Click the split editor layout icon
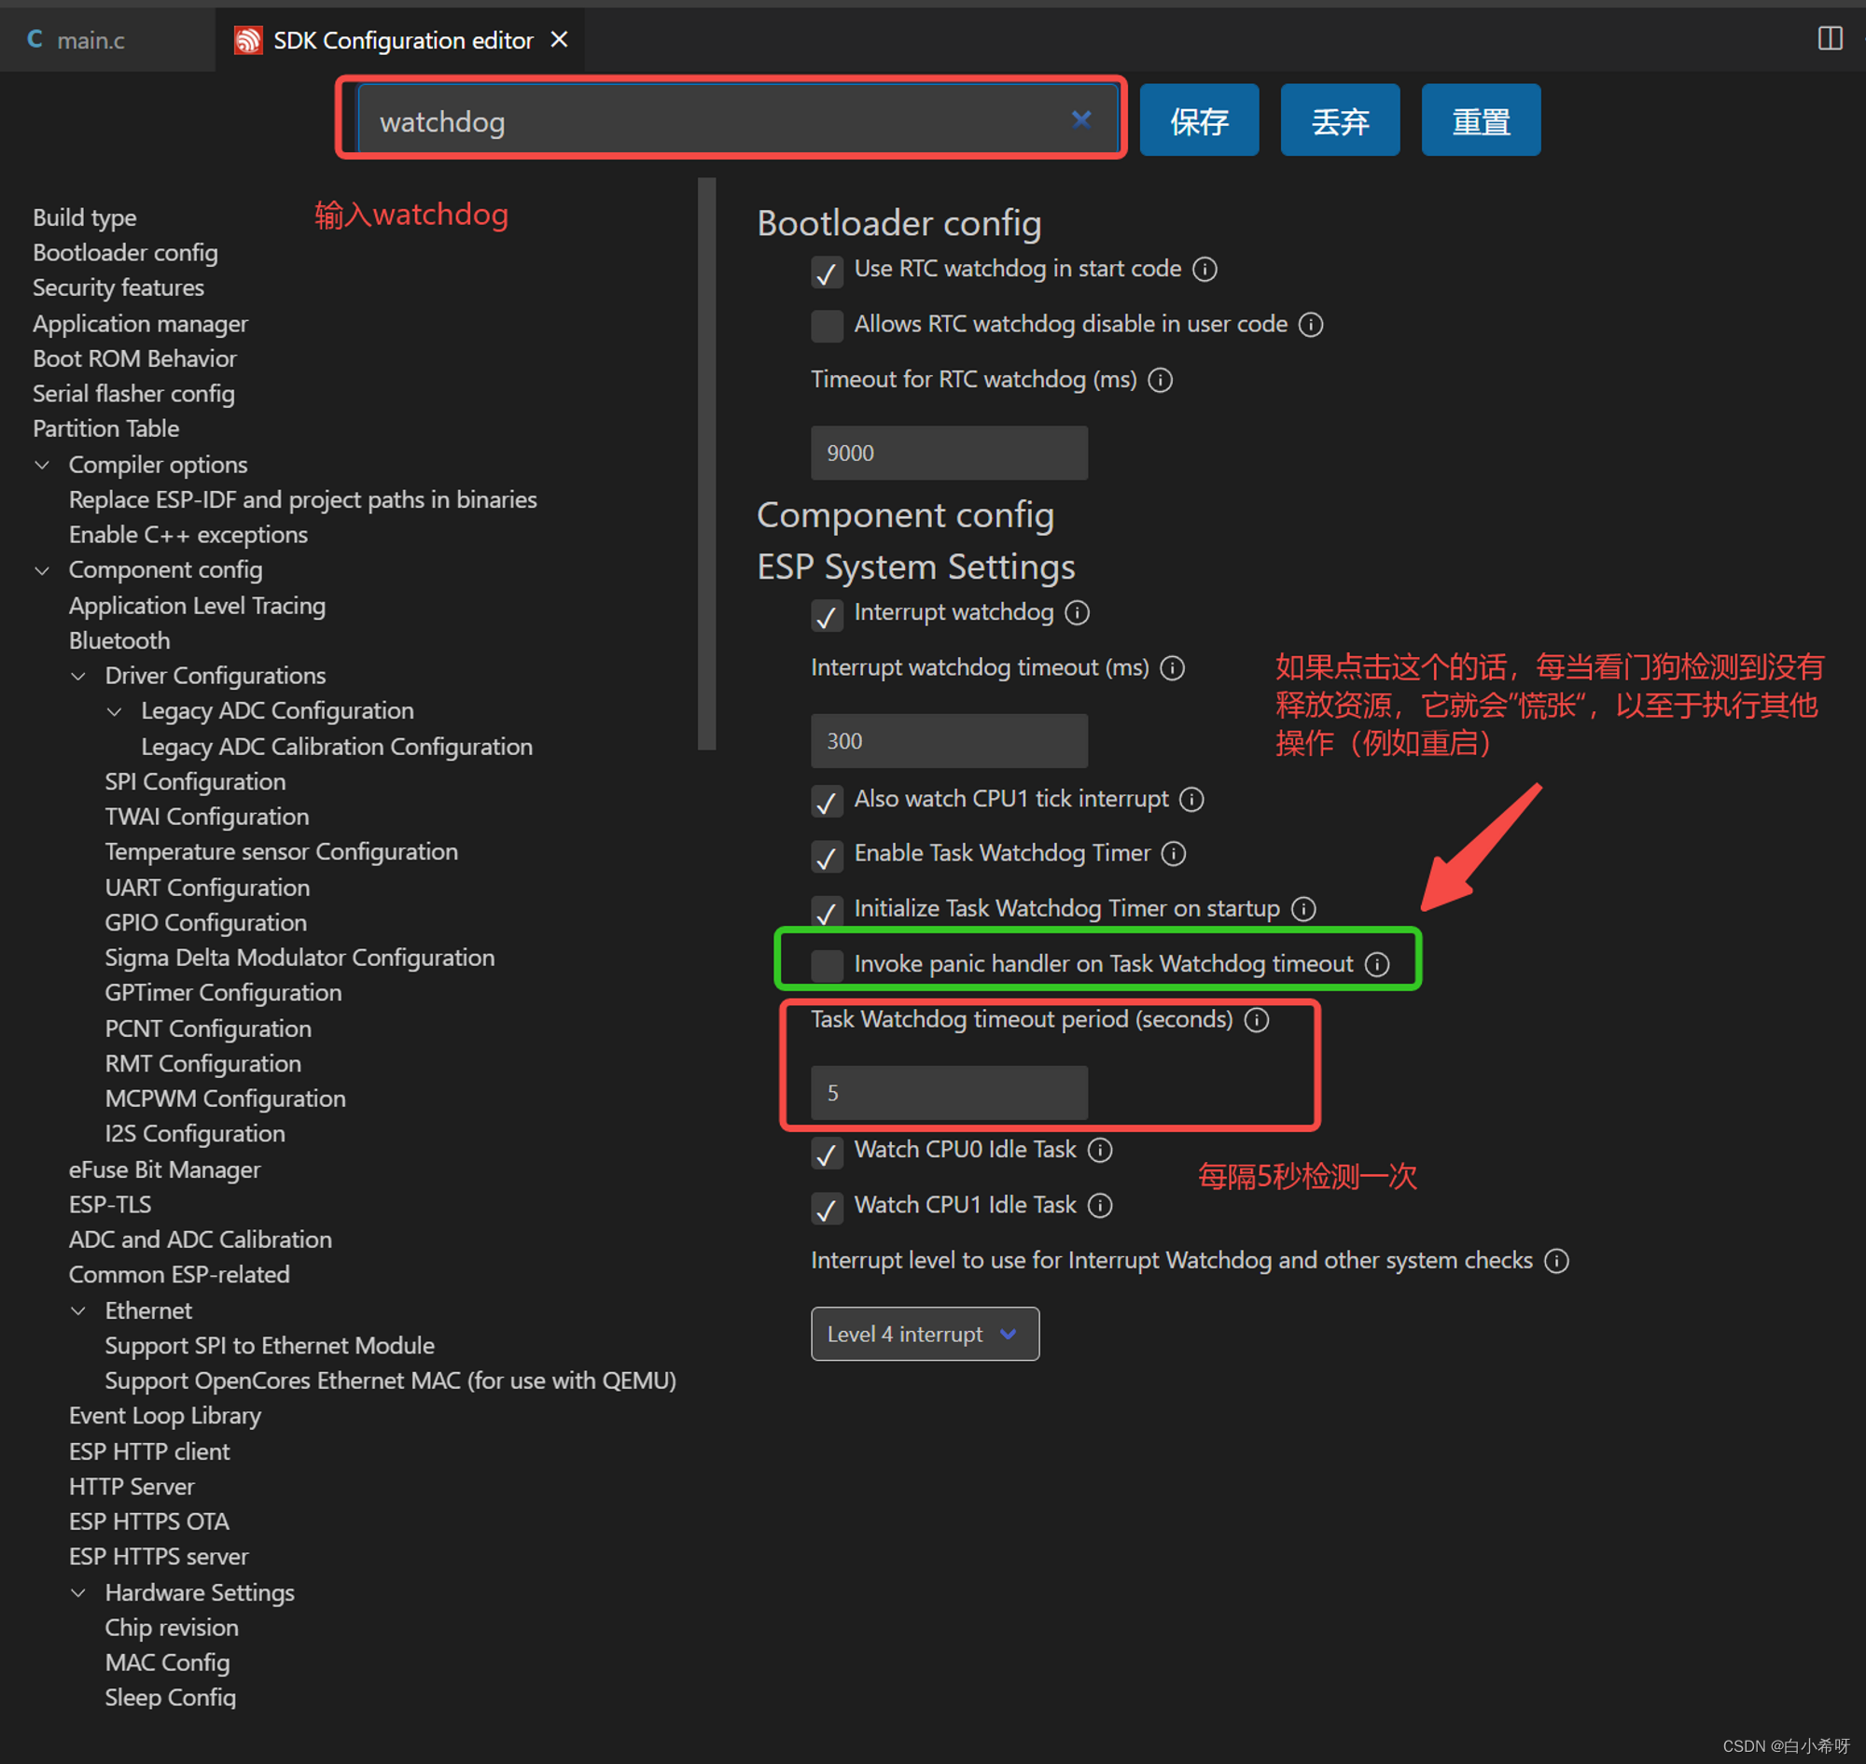The image size is (1866, 1764). click(x=1830, y=38)
